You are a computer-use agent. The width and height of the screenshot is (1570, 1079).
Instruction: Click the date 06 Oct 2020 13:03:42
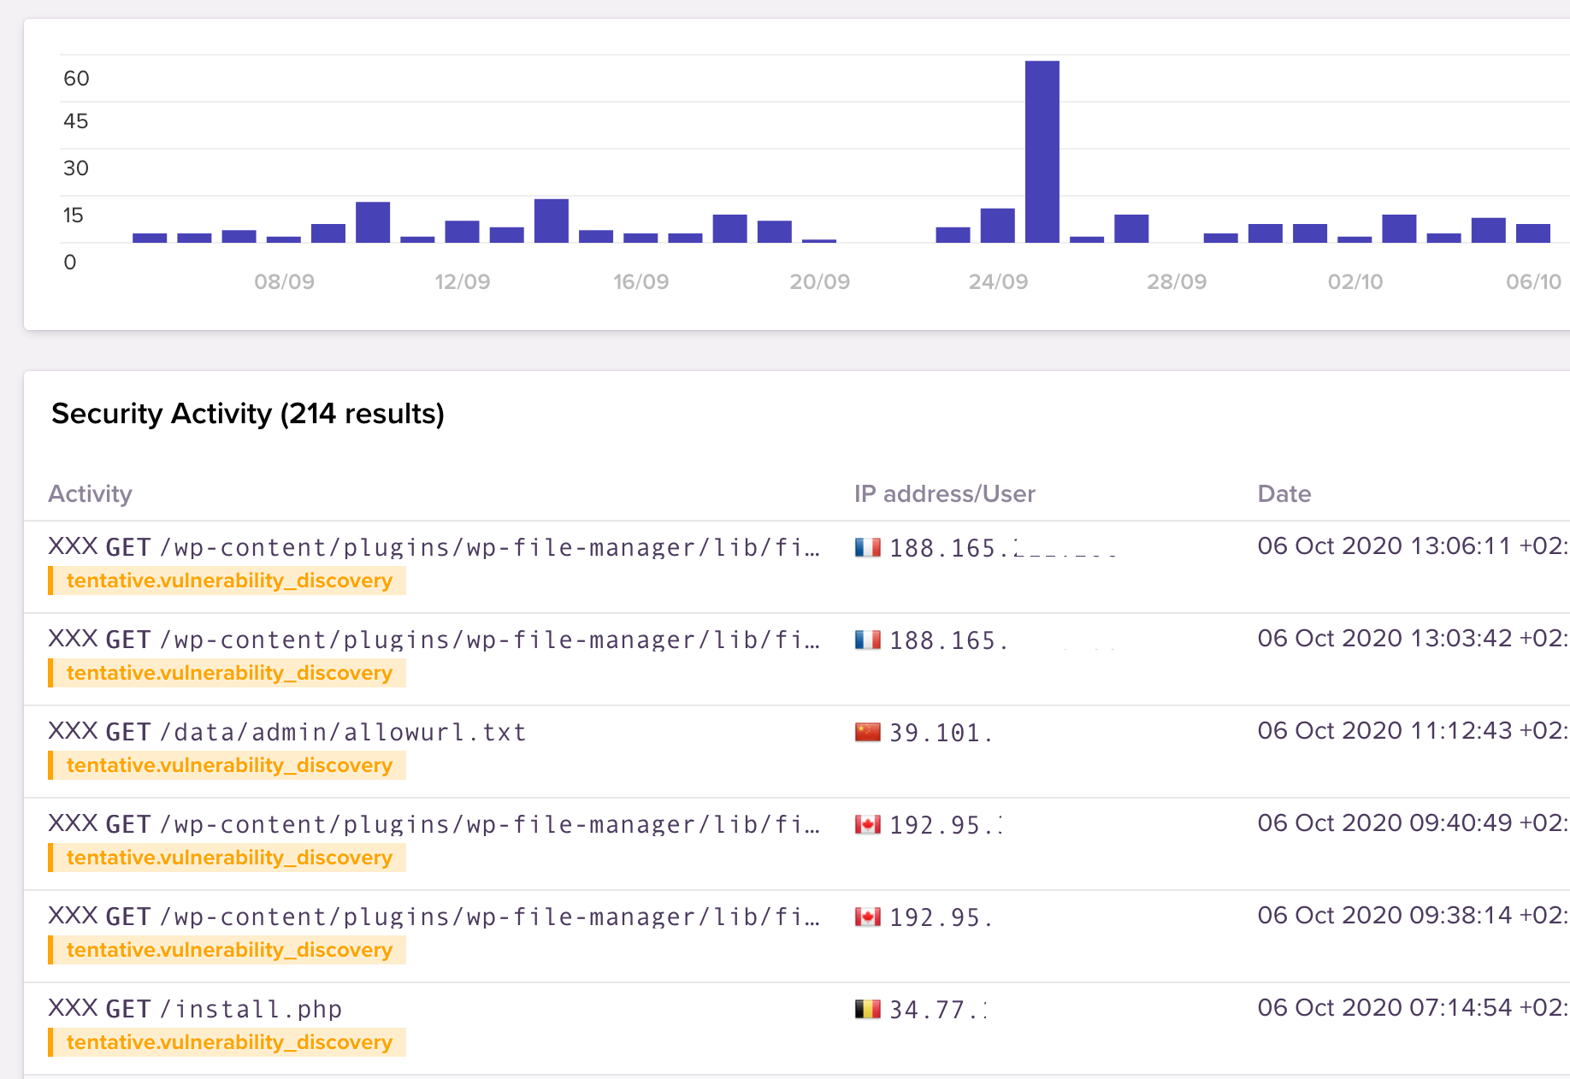coord(1413,638)
